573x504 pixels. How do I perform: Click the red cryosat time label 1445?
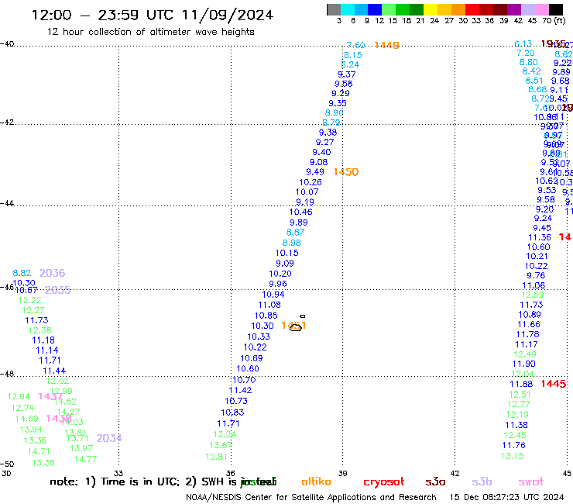(x=554, y=384)
